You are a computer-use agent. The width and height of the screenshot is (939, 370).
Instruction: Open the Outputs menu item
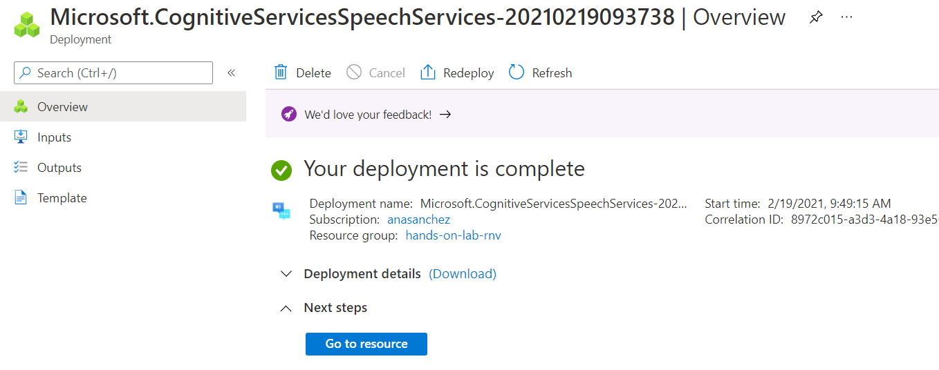point(123,167)
